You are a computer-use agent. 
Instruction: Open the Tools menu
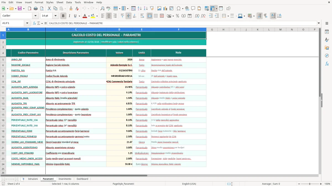click(78, 2)
